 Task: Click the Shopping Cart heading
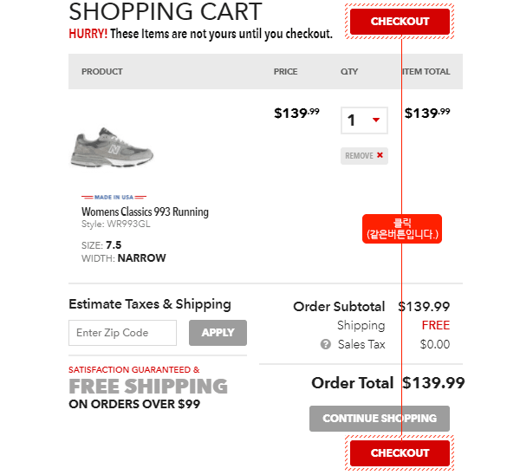[165, 12]
